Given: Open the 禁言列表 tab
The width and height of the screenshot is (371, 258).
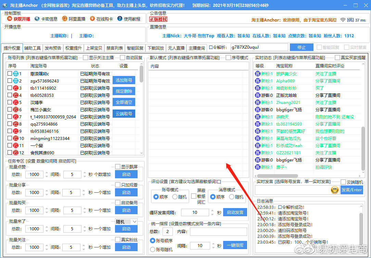Looking at the screenshot, I should pos(114,48).
